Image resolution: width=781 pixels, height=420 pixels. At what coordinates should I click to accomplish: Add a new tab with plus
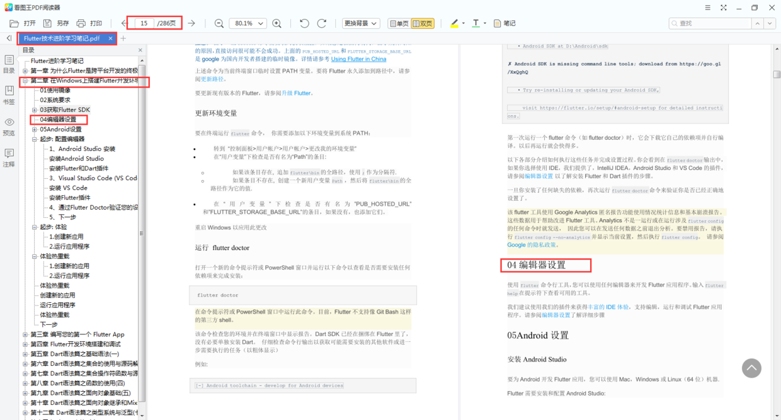tap(123, 38)
